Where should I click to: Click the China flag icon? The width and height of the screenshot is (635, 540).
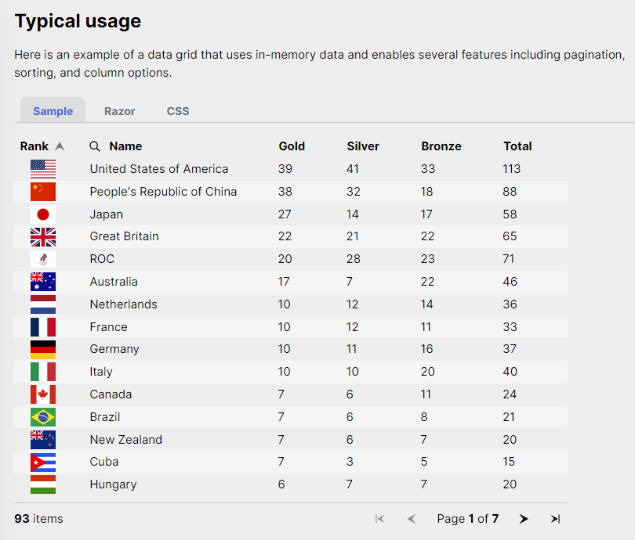[43, 192]
